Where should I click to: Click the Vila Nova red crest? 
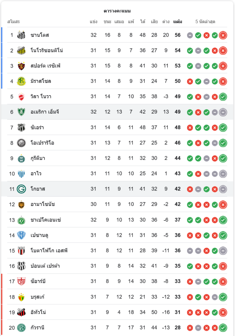21,97
